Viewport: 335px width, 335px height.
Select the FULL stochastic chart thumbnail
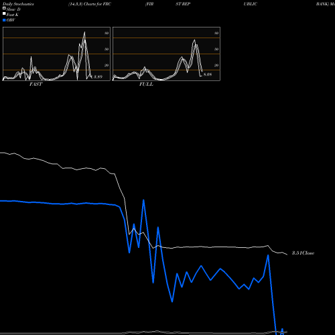click(x=166, y=54)
